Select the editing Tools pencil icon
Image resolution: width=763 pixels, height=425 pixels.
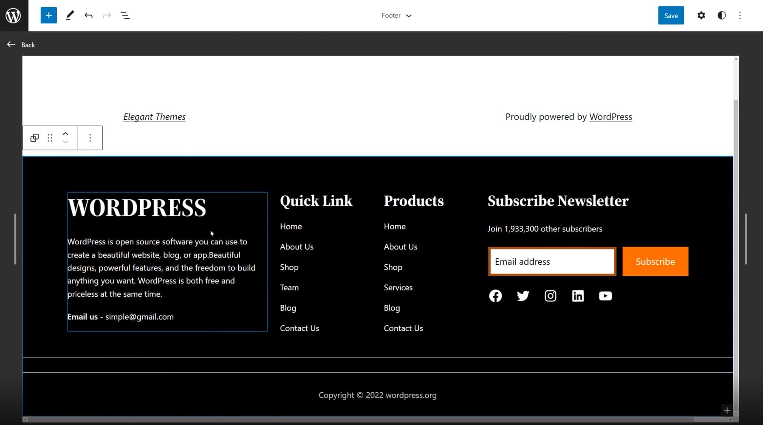pos(70,15)
